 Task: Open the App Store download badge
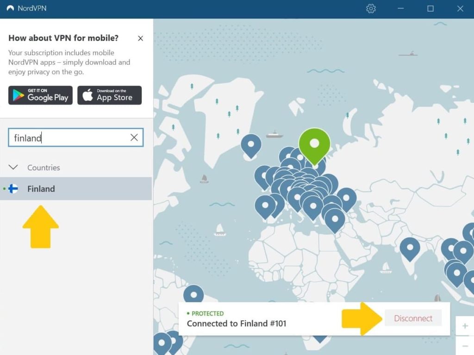tap(109, 95)
